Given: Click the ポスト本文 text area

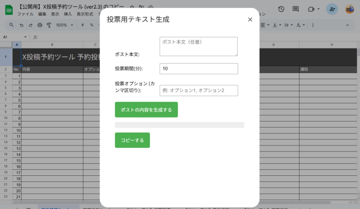Looking at the screenshot, I should pos(198,46).
